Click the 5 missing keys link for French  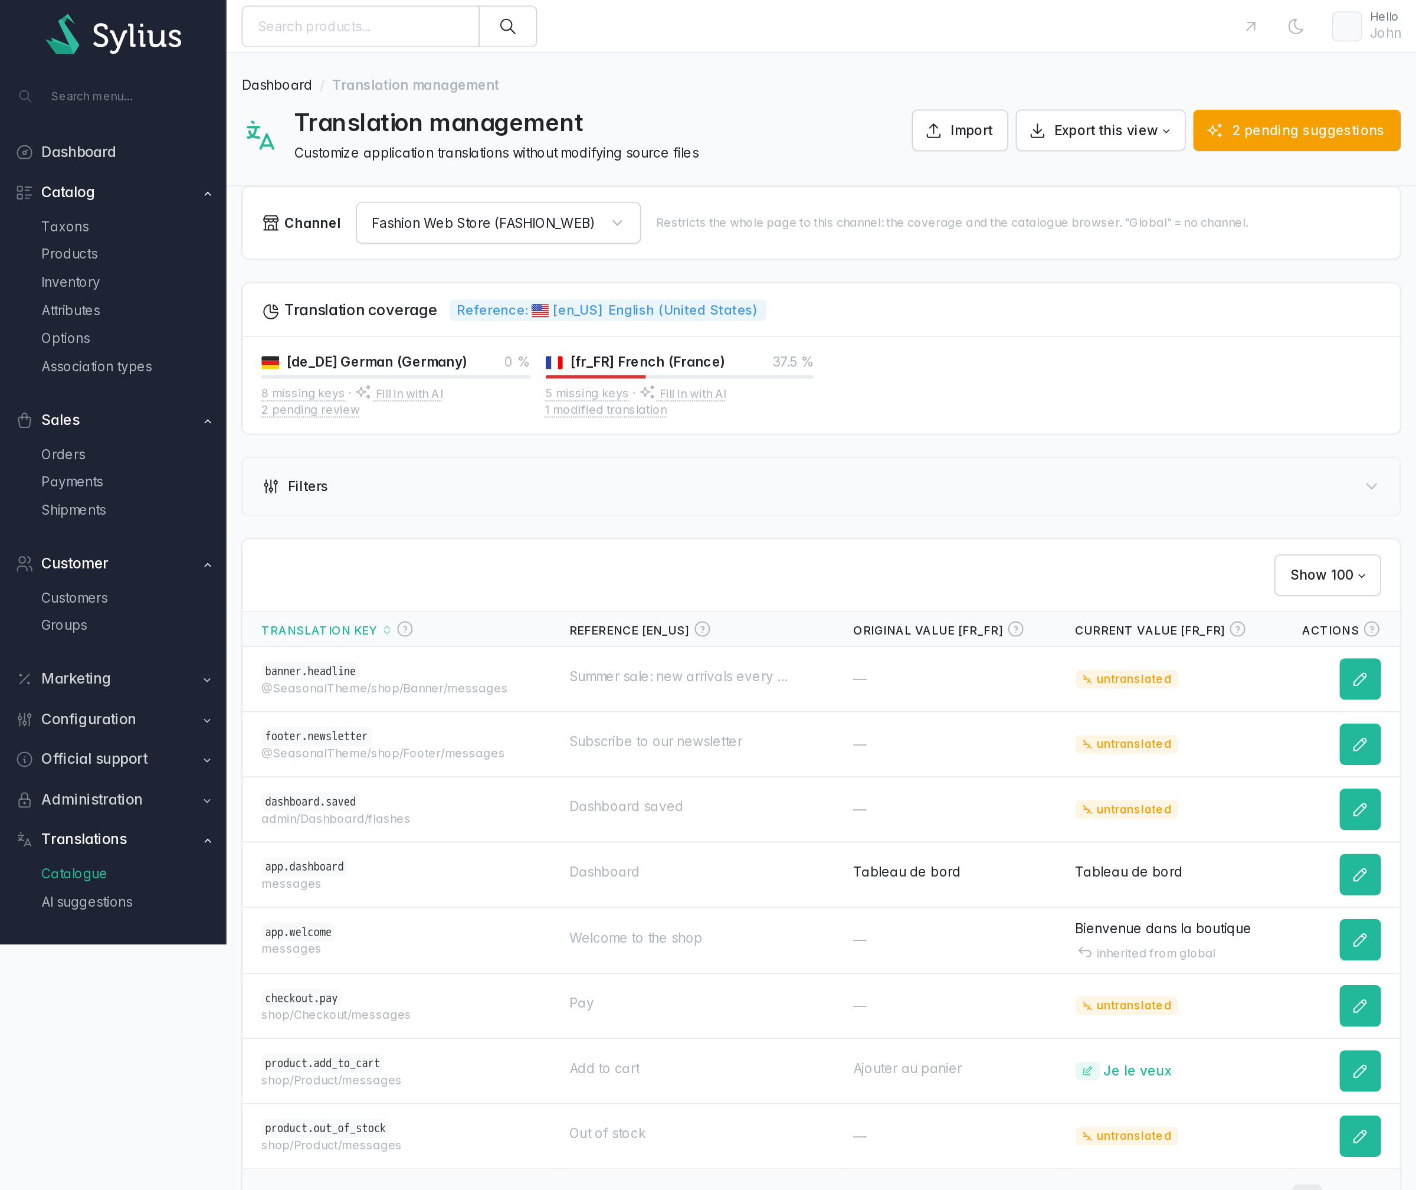coord(586,393)
